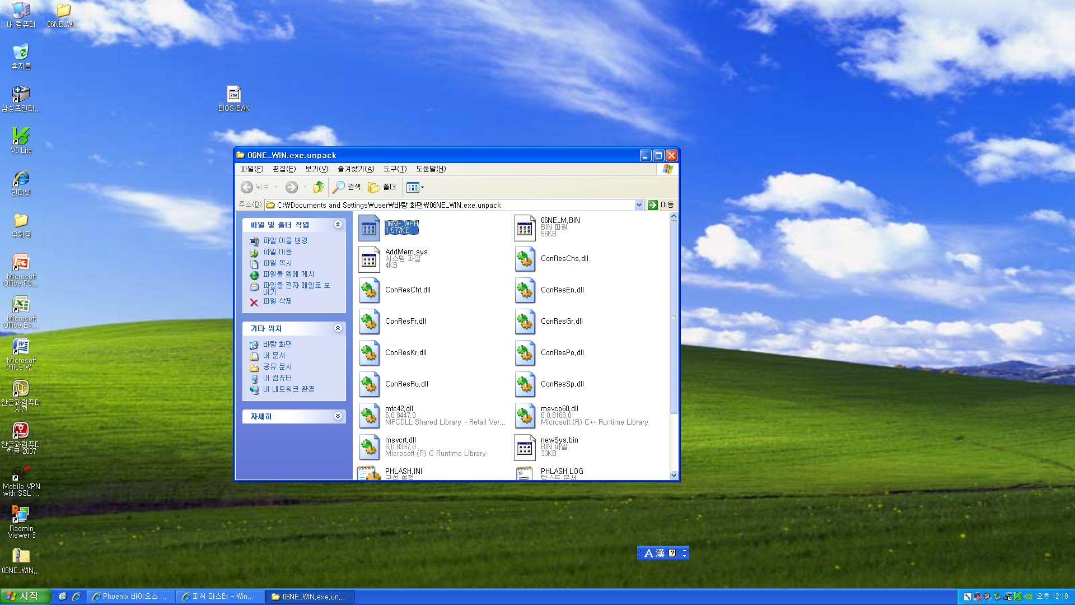Select the msvcrt.dll file icon
This screenshot has width=1075, height=605.
pyautogui.click(x=369, y=447)
